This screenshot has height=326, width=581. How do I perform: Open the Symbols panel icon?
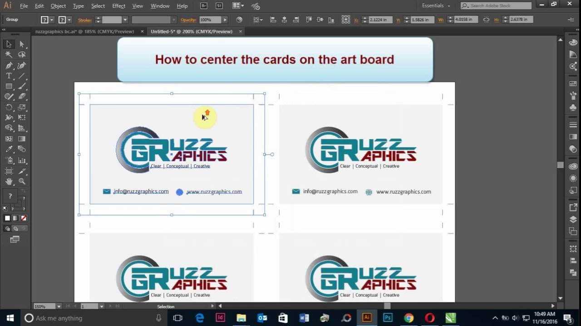tap(573, 108)
